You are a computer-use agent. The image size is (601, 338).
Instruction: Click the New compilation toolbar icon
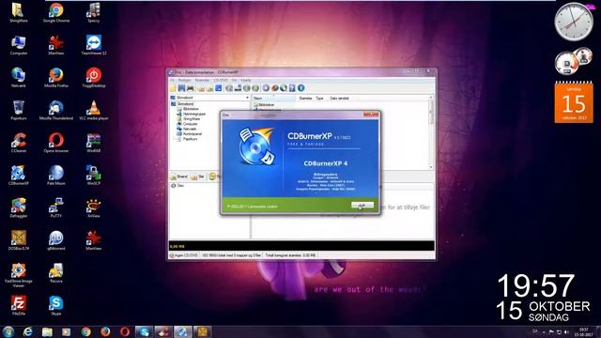click(173, 88)
